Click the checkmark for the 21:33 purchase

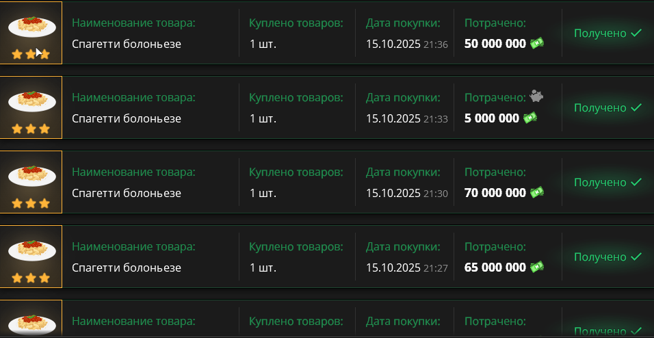coord(636,107)
